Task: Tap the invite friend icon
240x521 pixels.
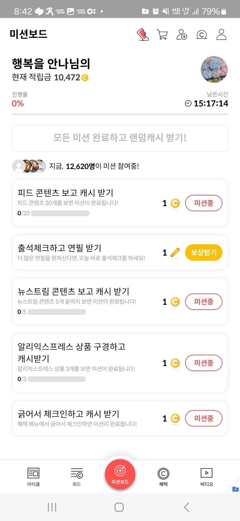Action: (x=182, y=34)
